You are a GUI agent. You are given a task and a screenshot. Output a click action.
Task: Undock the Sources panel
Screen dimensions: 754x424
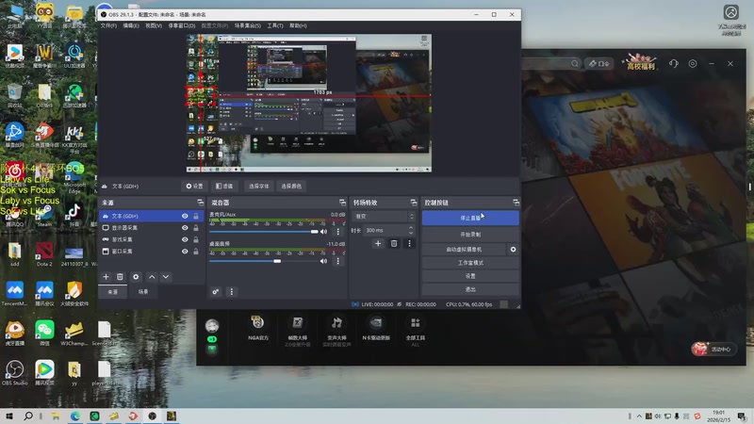tap(200, 203)
